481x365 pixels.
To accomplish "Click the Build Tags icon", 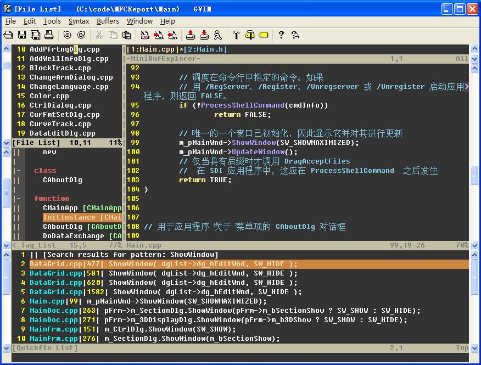I will (250, 35).
